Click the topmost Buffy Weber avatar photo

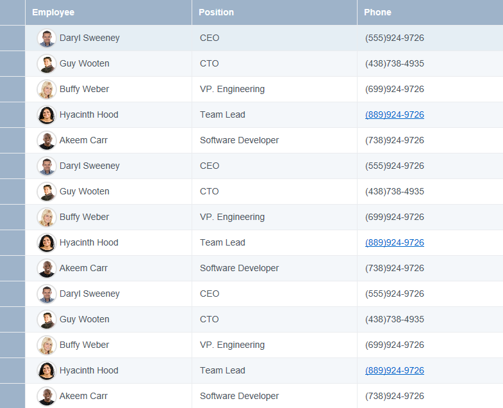(47, 90)
